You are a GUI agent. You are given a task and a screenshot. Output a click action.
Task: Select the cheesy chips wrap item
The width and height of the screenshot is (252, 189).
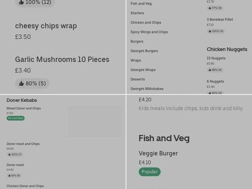coord(46,26)
